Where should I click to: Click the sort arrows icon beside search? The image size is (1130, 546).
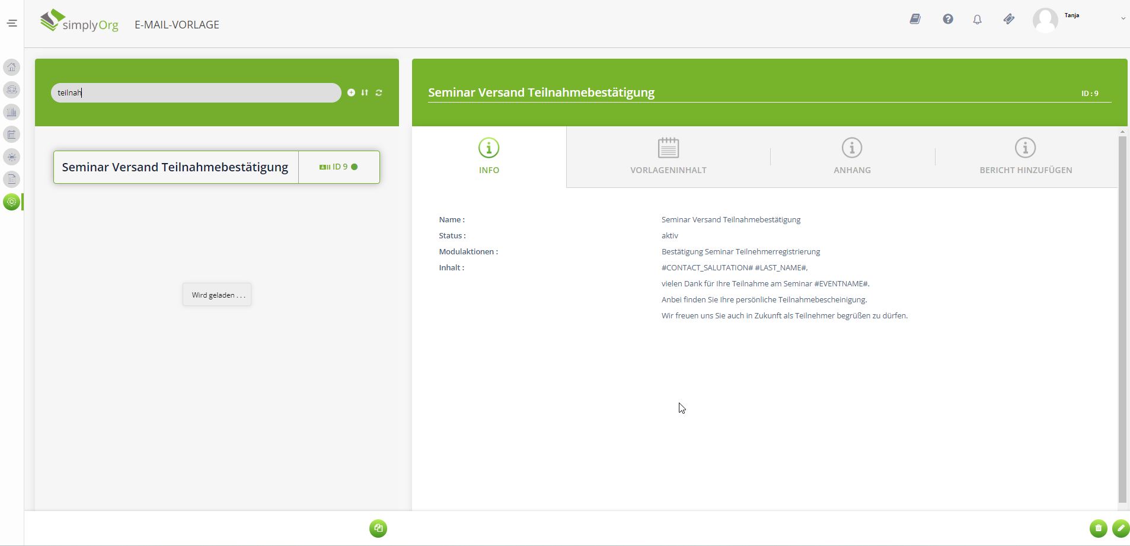[x=365, y=92]
